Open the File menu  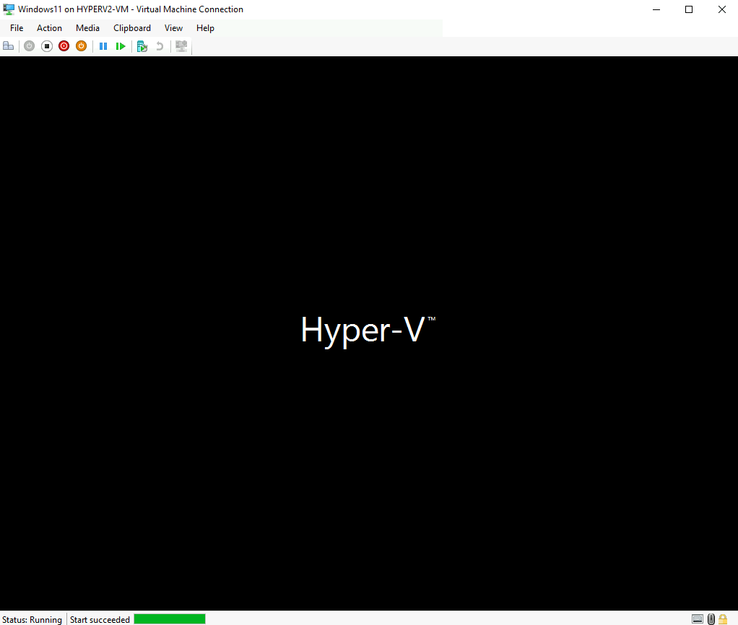(17, 28)
